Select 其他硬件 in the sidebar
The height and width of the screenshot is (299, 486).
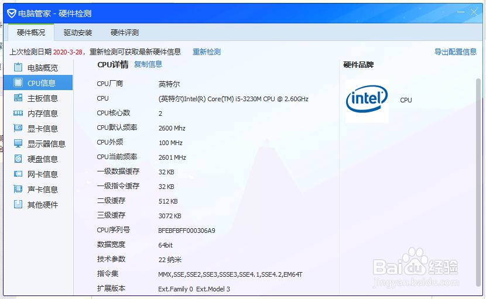pos(38,204)
